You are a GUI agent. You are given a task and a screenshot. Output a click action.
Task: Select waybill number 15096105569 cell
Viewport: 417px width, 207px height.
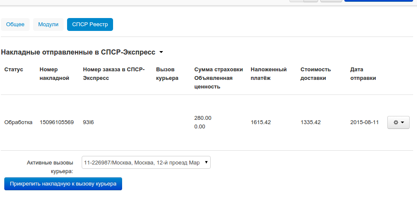coord(57,122)
